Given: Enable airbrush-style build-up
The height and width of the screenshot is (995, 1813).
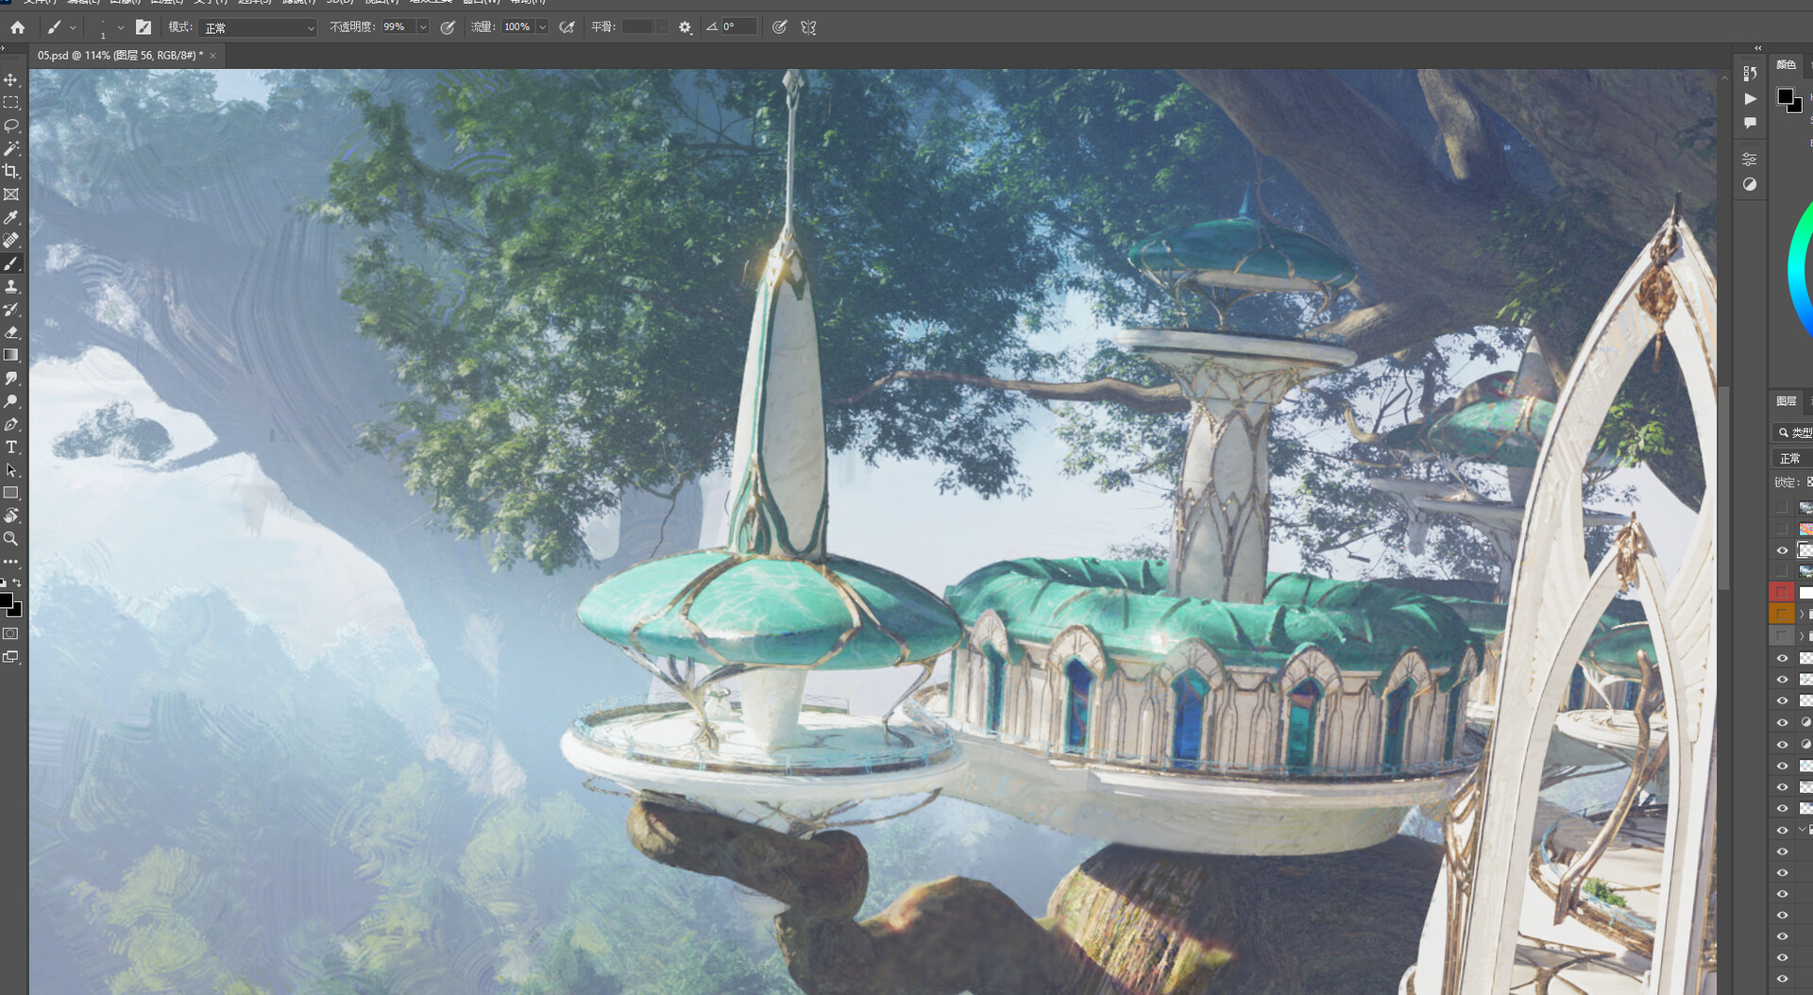Looking at the screenshot, I should [x=567, y=27].
